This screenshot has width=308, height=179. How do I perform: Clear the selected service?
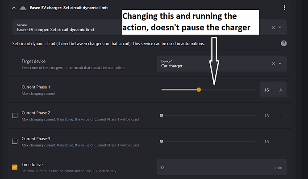[274, 28]
